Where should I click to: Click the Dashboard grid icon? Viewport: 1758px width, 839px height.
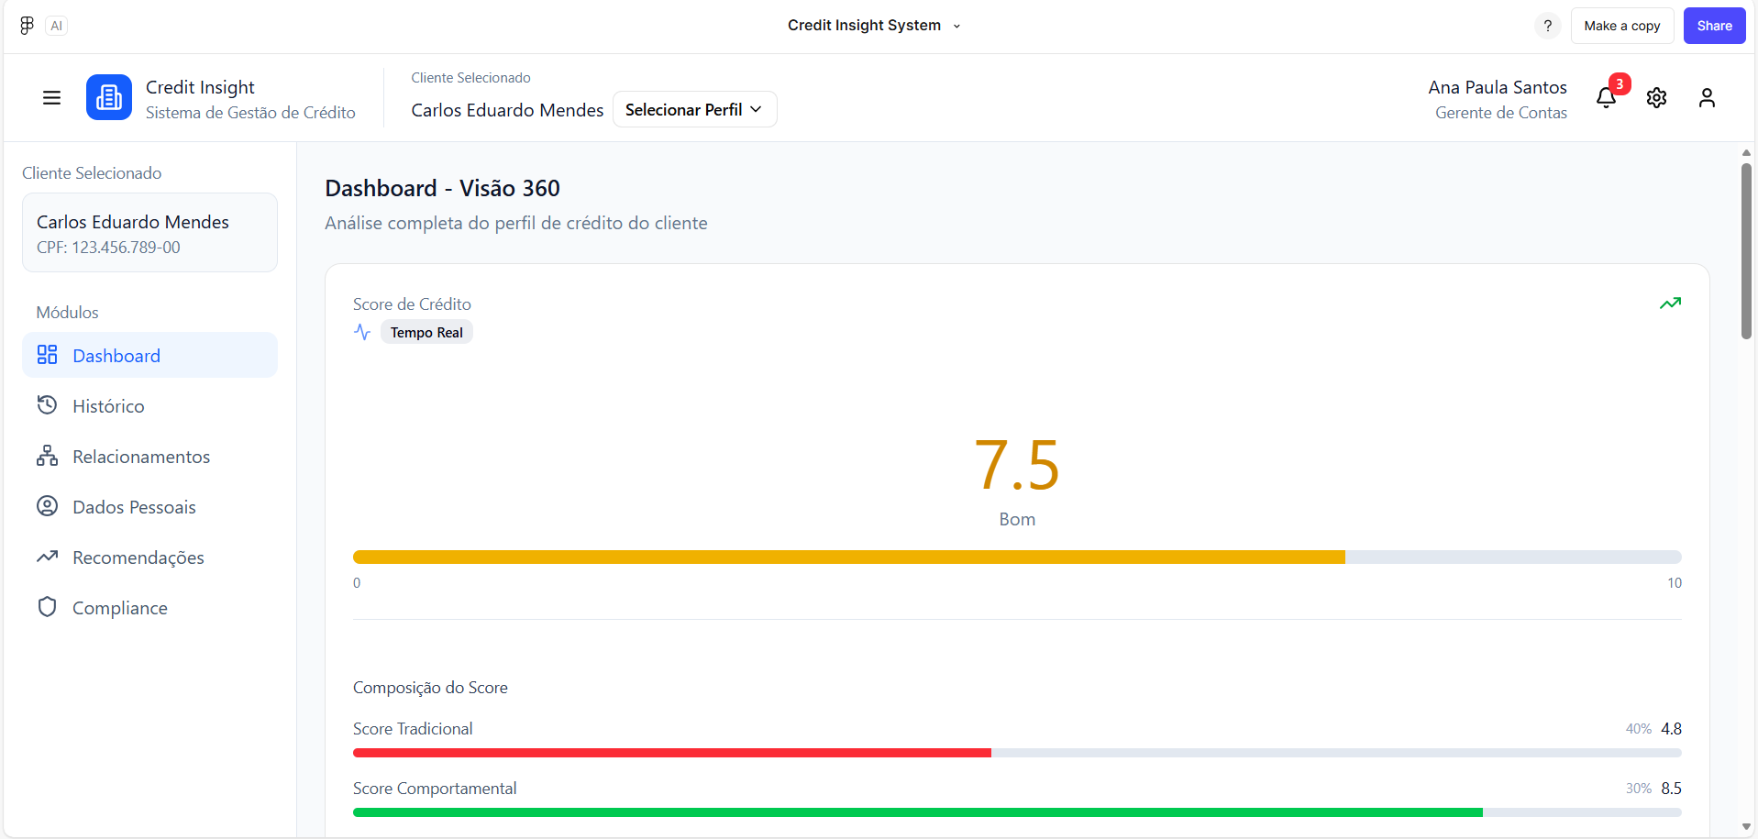(47, 355)
